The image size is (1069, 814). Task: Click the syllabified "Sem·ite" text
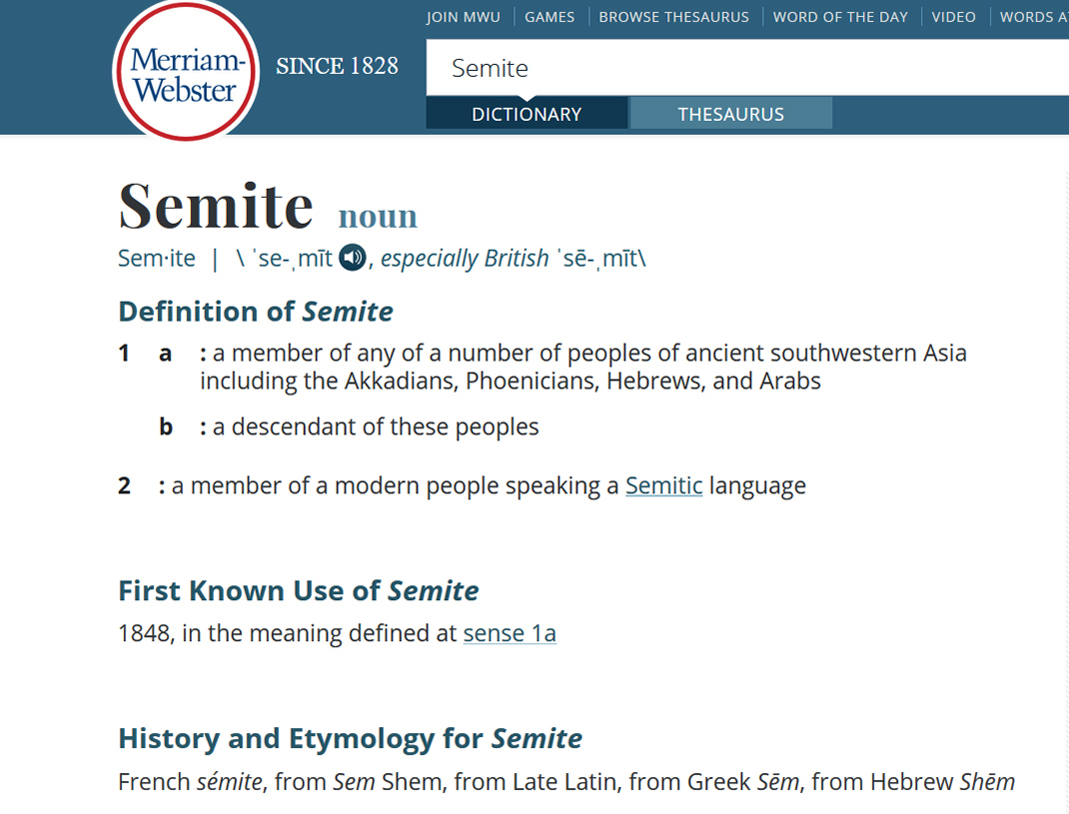(157, 259)
